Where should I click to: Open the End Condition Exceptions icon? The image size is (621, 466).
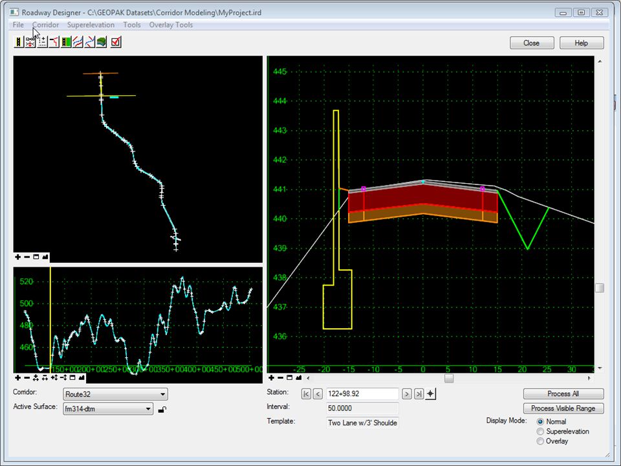[54, 41]
